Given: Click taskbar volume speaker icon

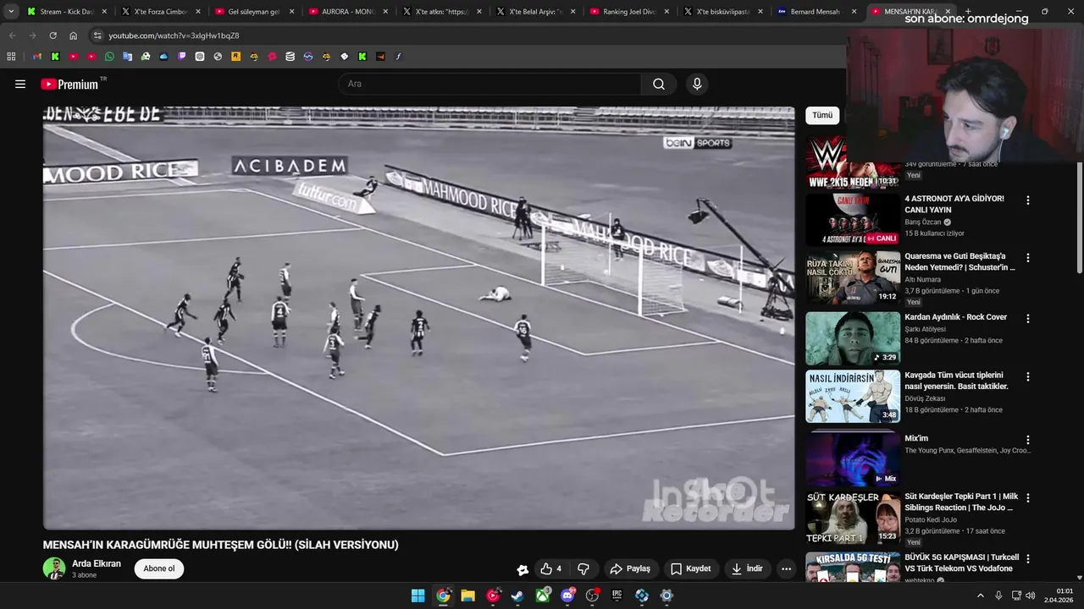Looking at the screenshot, I should point(1030,595).
